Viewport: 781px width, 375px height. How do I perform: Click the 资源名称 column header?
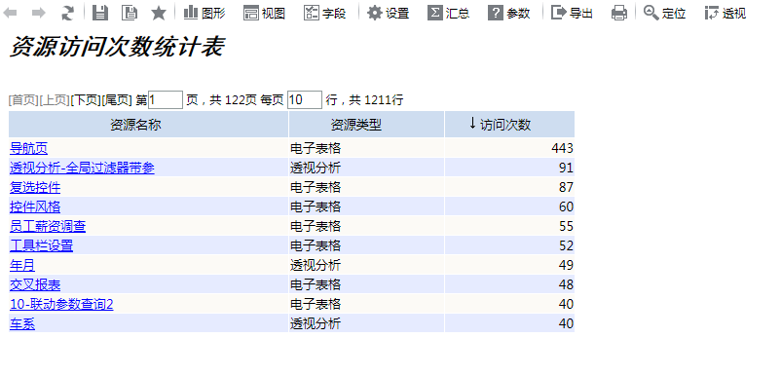(148, 124)
